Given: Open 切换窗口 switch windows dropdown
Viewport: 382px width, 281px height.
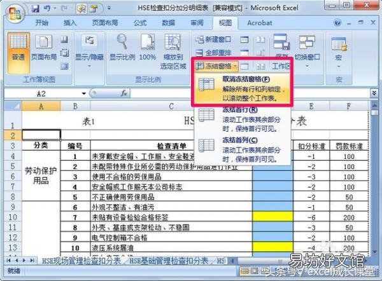Looking at the screenshot, I should [x=307, y=51].
